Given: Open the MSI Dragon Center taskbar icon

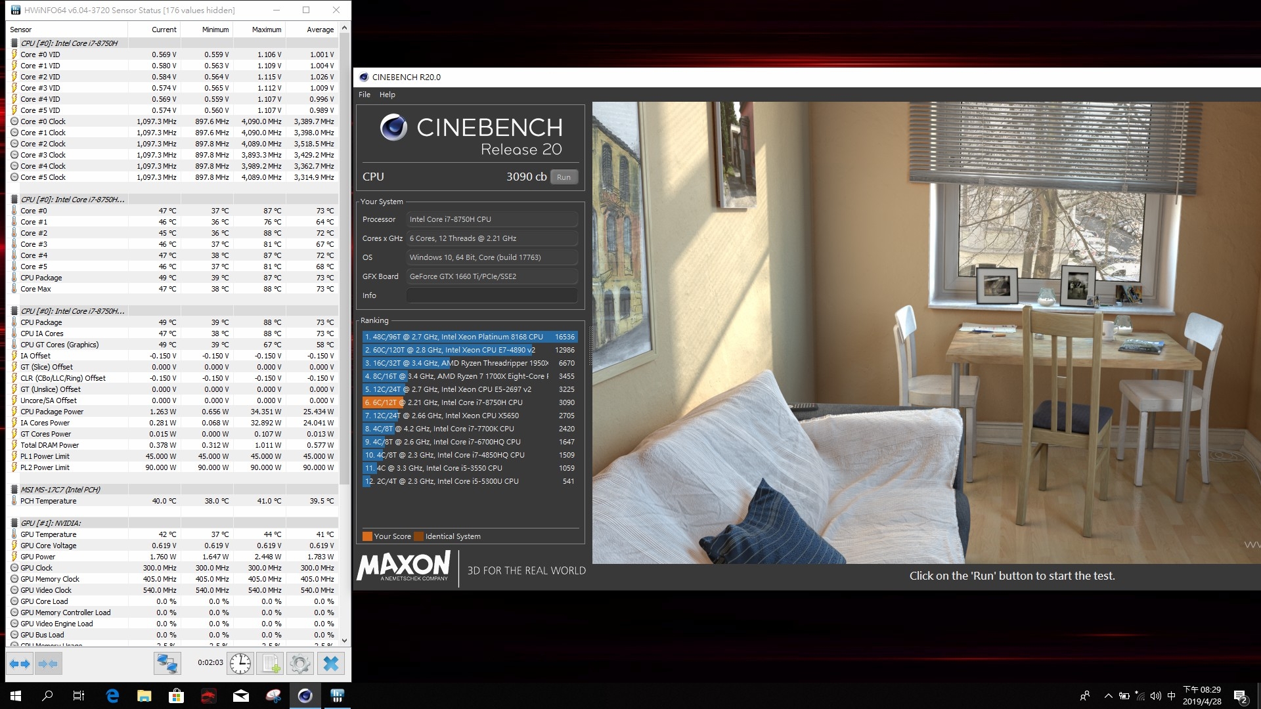Looking at the screenshot, I should coord(208,696).
